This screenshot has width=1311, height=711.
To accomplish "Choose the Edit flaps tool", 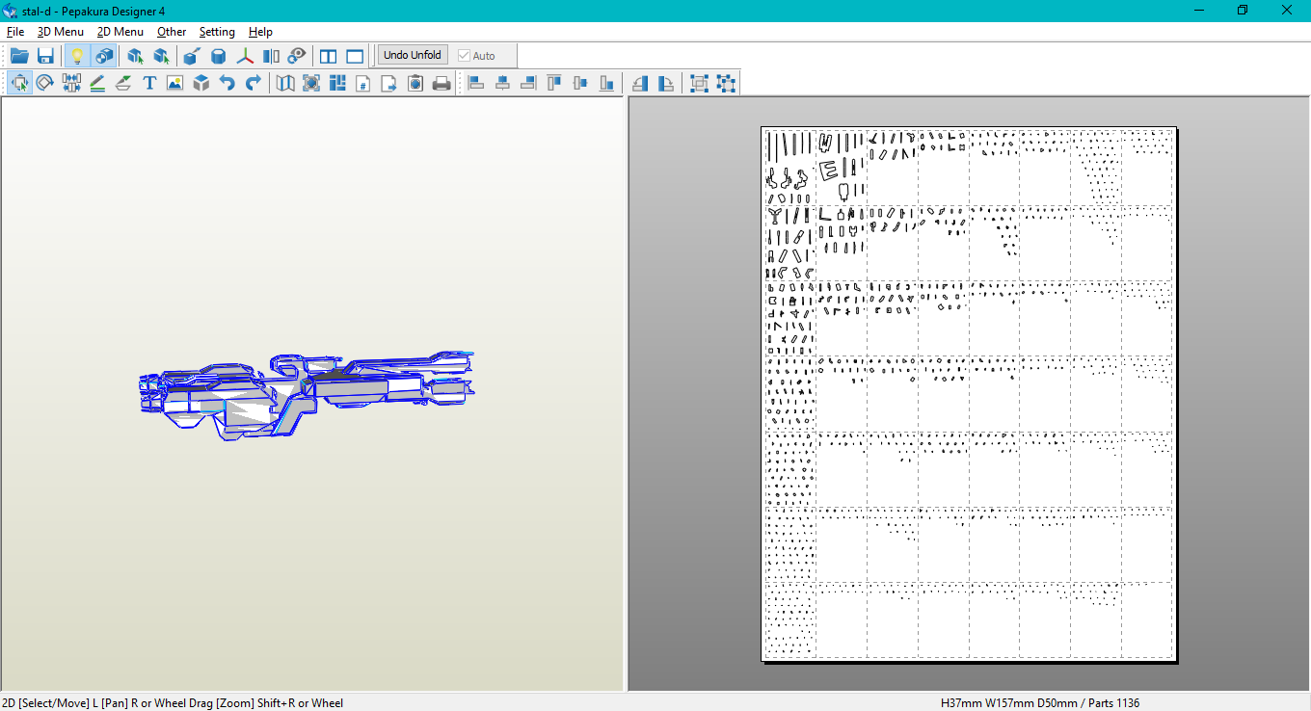I will 123,83.
